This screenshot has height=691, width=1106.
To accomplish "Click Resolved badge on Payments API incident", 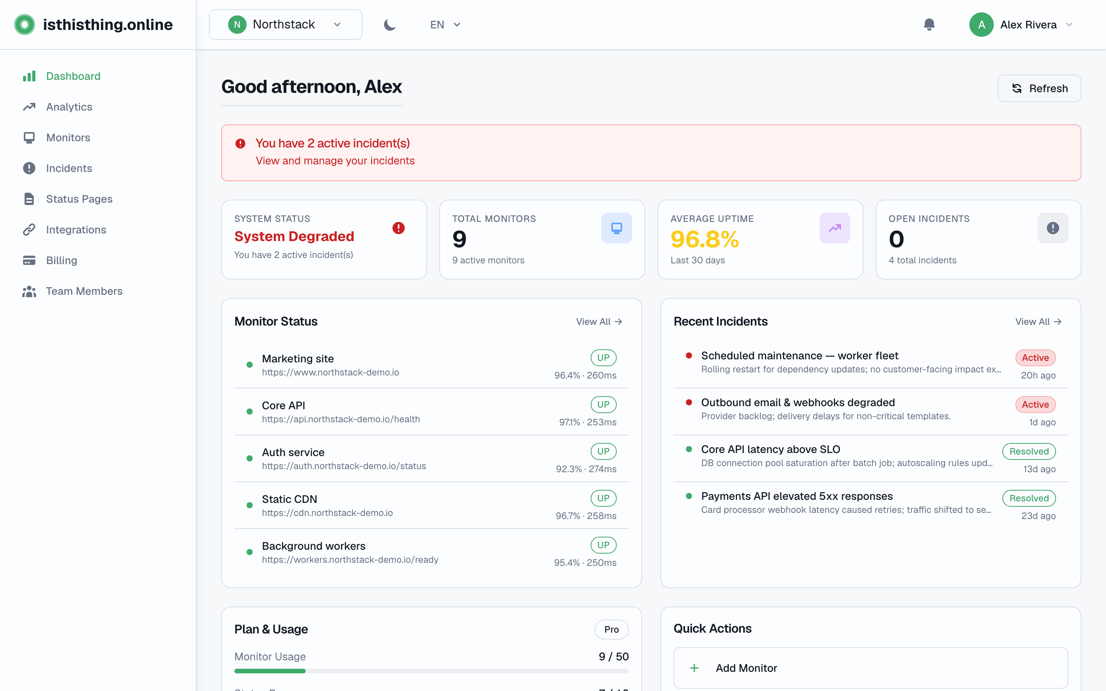I will [x=1029, y=498].
